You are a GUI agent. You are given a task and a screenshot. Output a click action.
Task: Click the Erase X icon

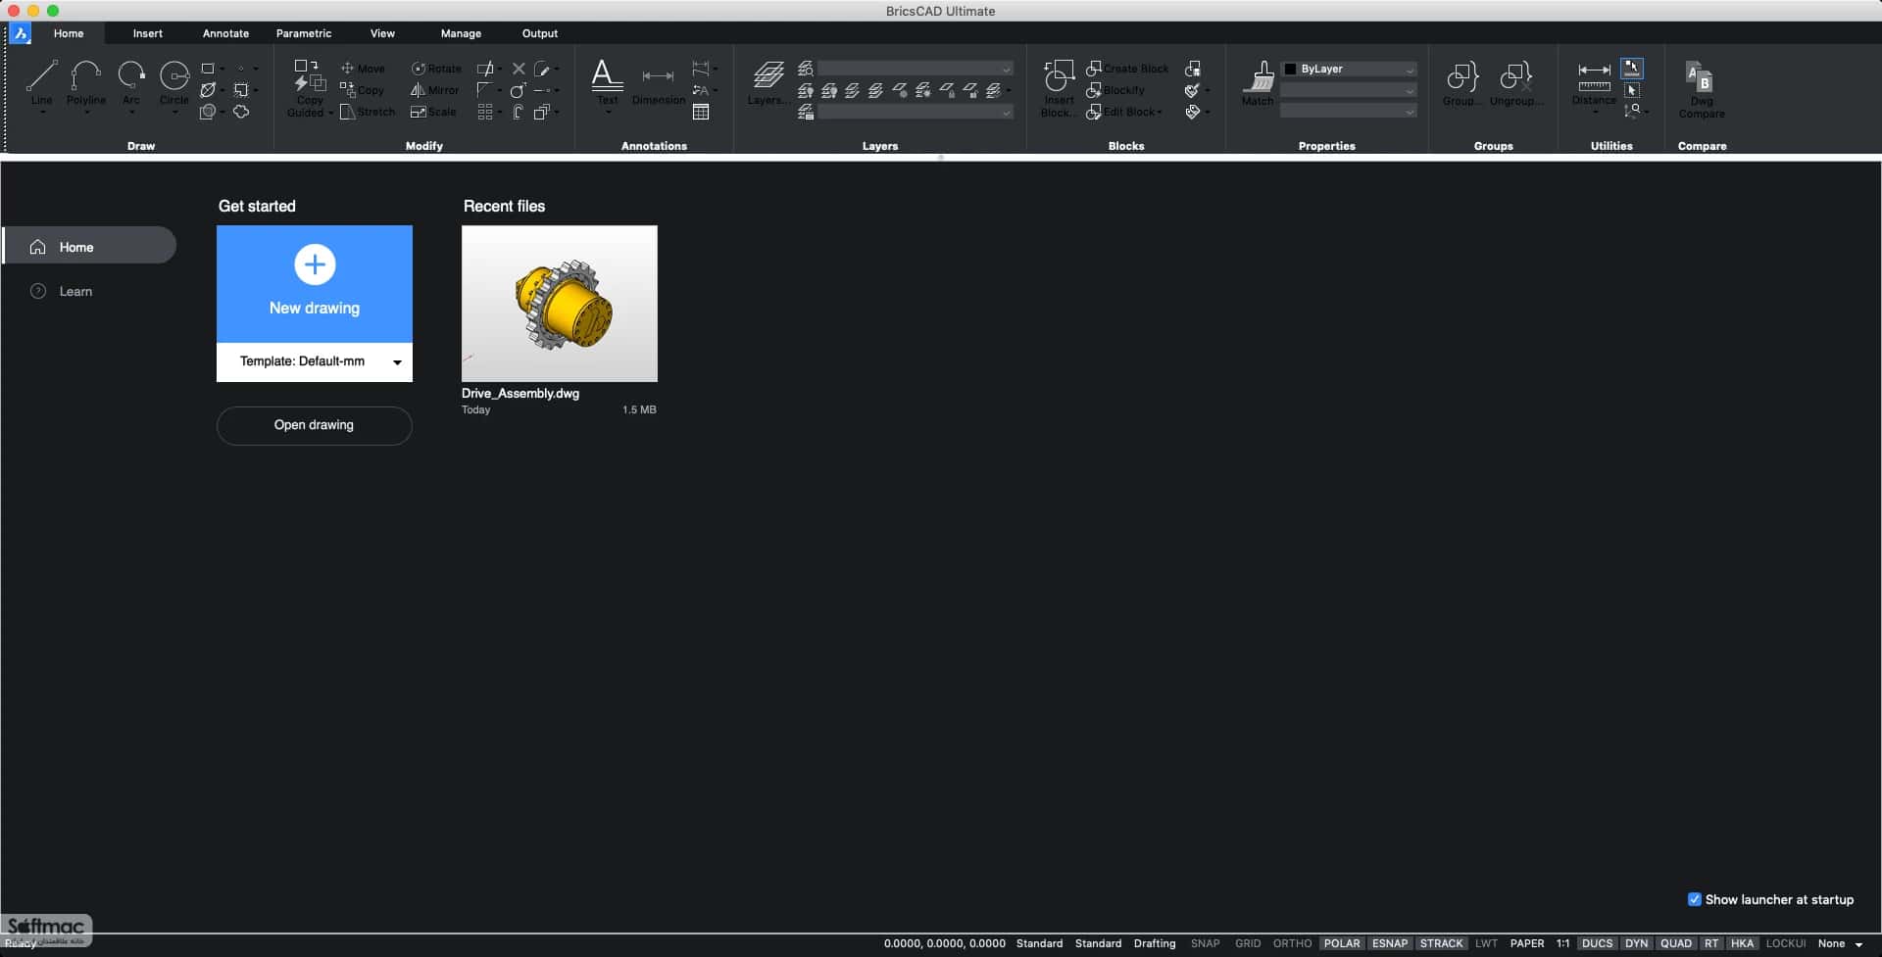(x=519, y=69)
